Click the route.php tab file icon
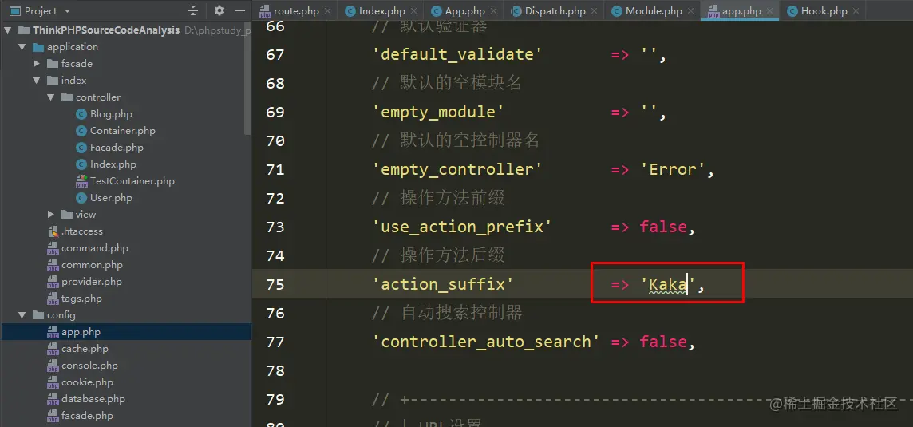The image size is (913, 427). coord(265,11)
